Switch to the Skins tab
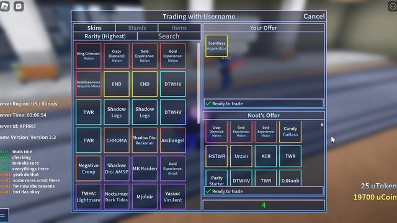Viewport: 397px width, 223px height. pyautogui.click(x=94, y=28)
